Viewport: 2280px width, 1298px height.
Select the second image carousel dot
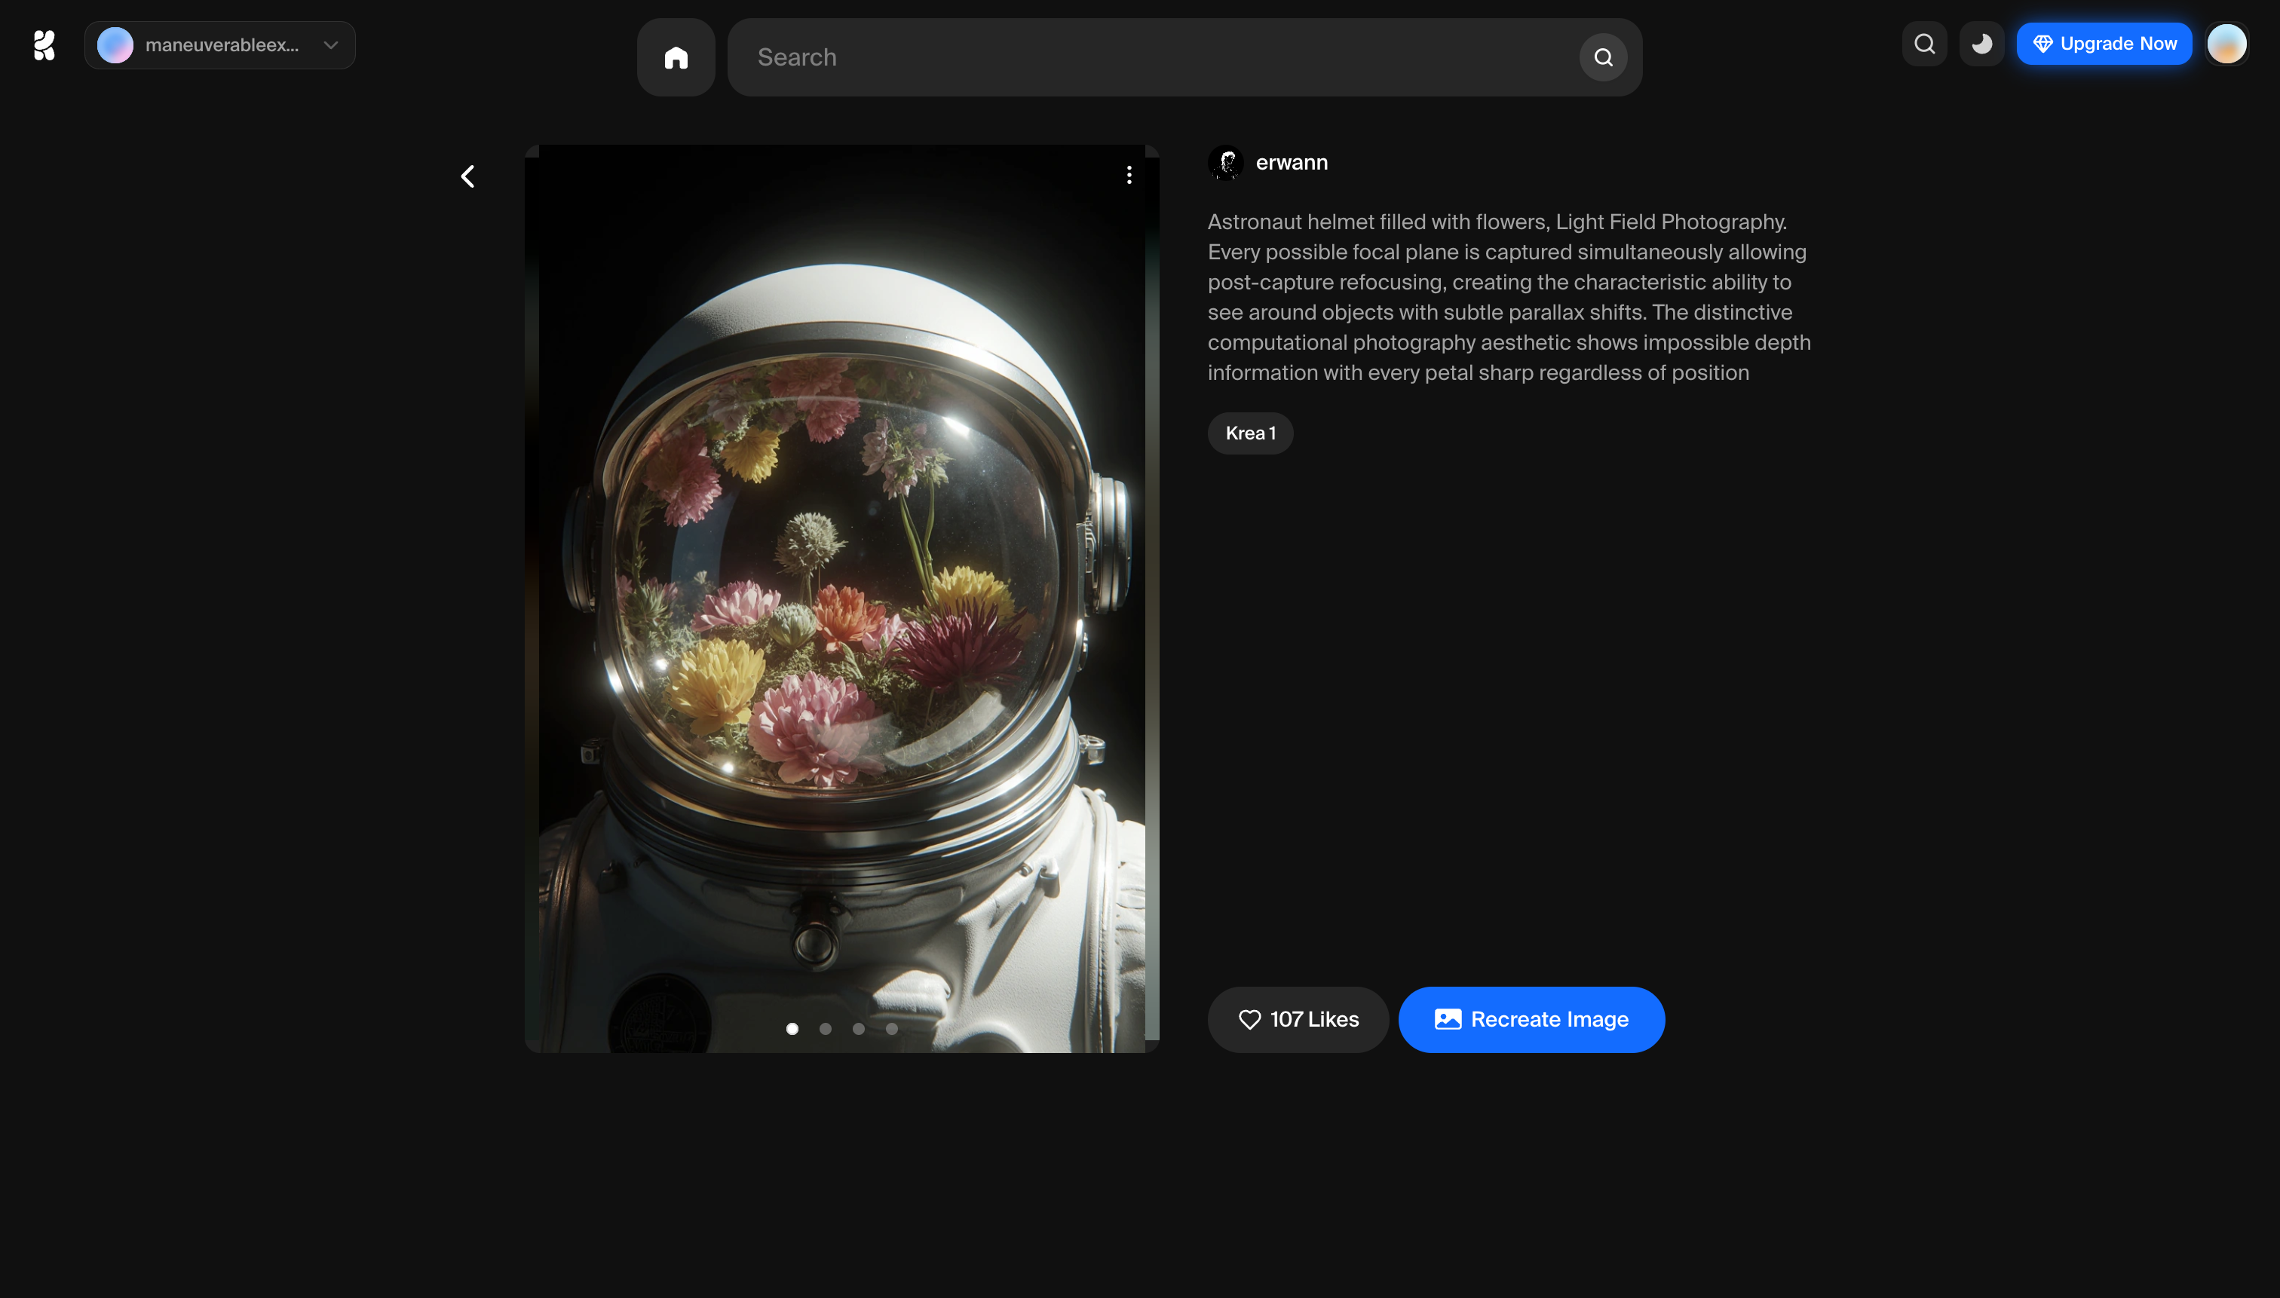(826, 1029)
